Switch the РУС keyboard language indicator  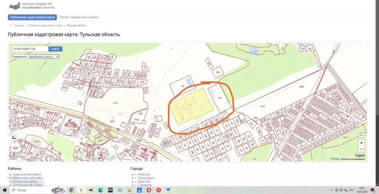(x=352, y=190)
